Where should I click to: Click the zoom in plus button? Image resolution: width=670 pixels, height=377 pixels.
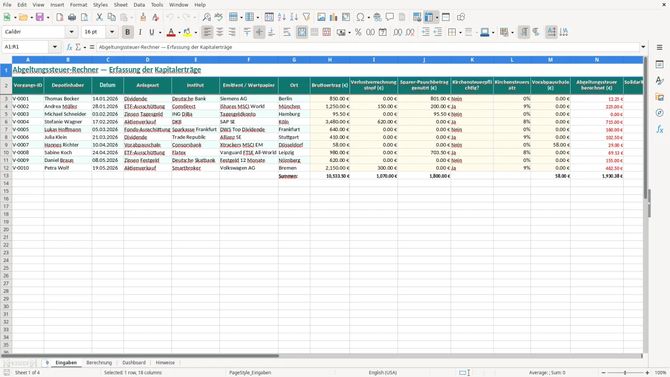pyautogui.click(x=648, y=373)
